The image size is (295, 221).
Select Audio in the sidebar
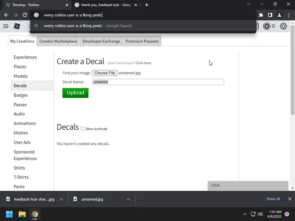tap(19, 114)
